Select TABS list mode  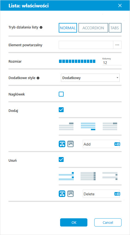coord(115,28)
